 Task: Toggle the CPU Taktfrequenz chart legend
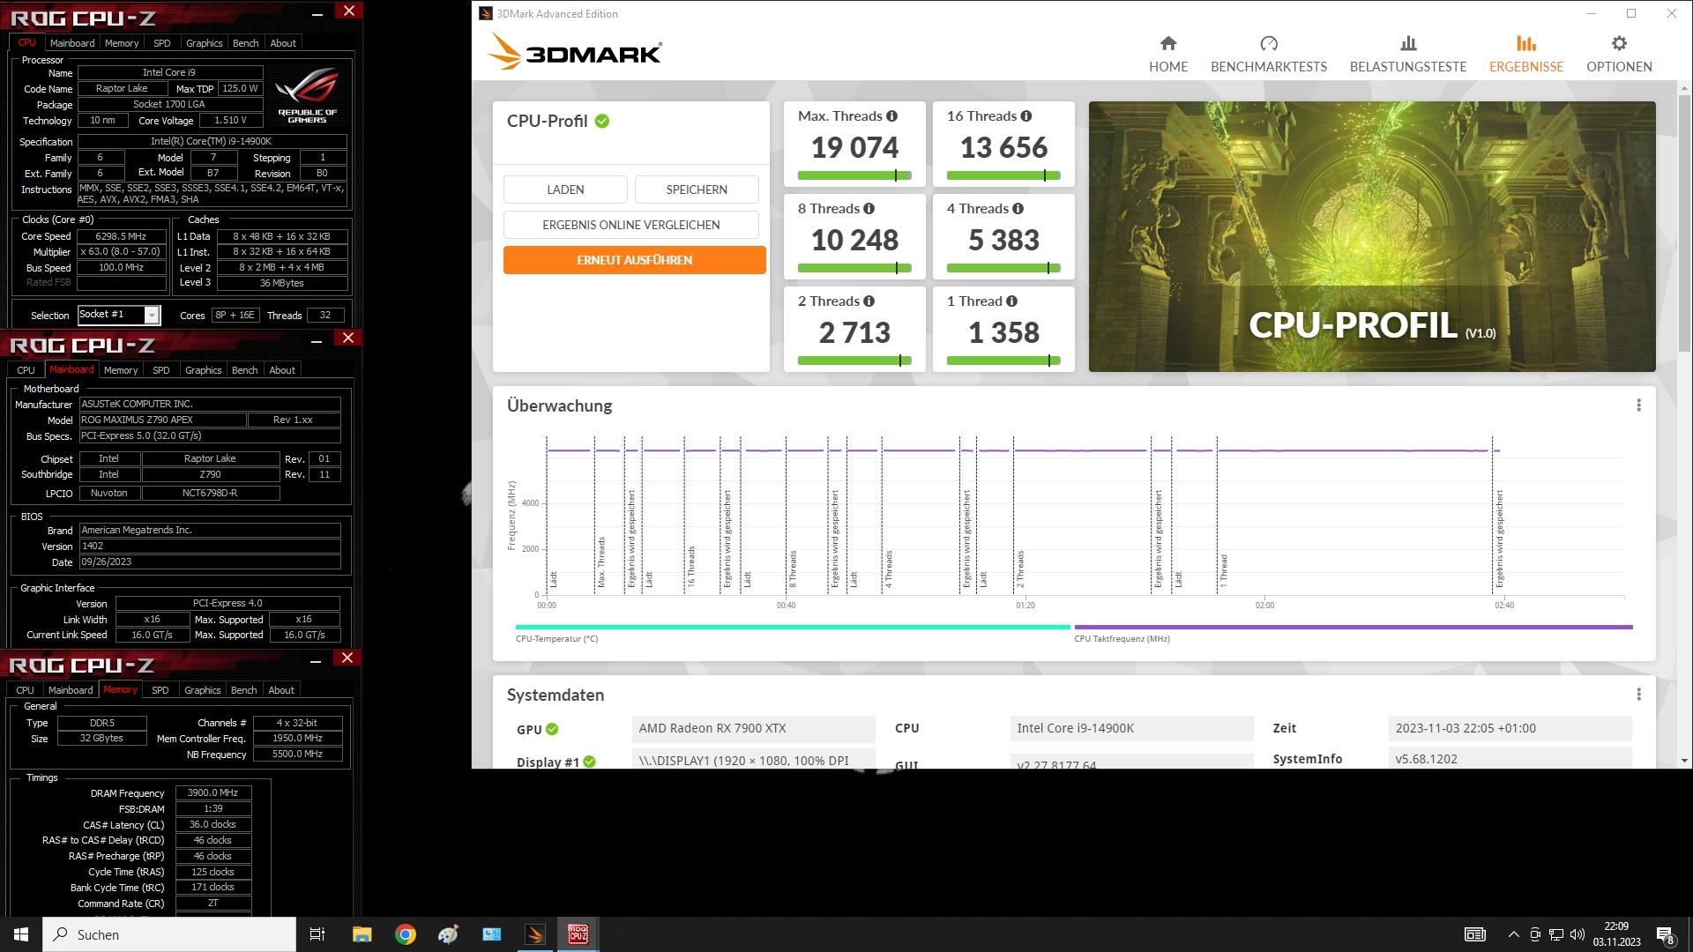point(1122,638)
